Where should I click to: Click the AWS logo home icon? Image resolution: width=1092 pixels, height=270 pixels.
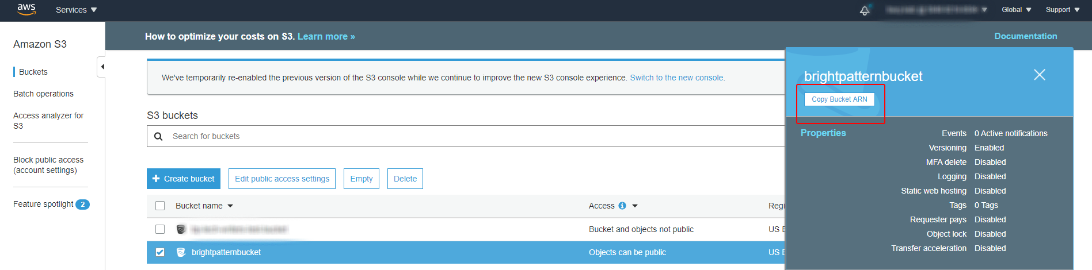tap(26, 9)
